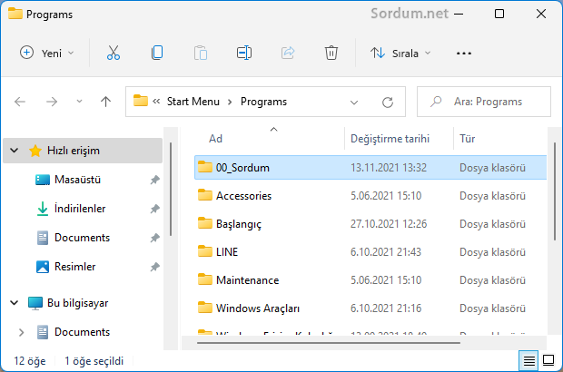Refresh the Programs folder view
The width and height of the screenshot is (563, 372).
(388, 103)
